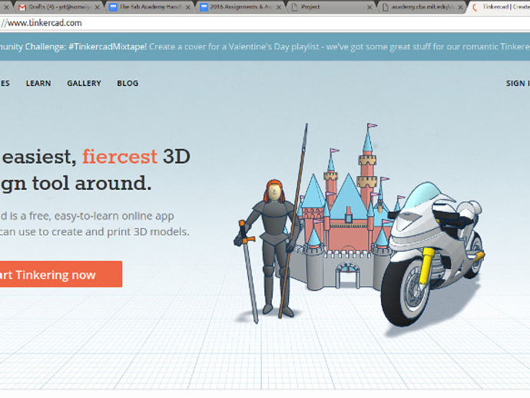Click the page icon on the Project tab
530x398 pixels.
(294, 7)
